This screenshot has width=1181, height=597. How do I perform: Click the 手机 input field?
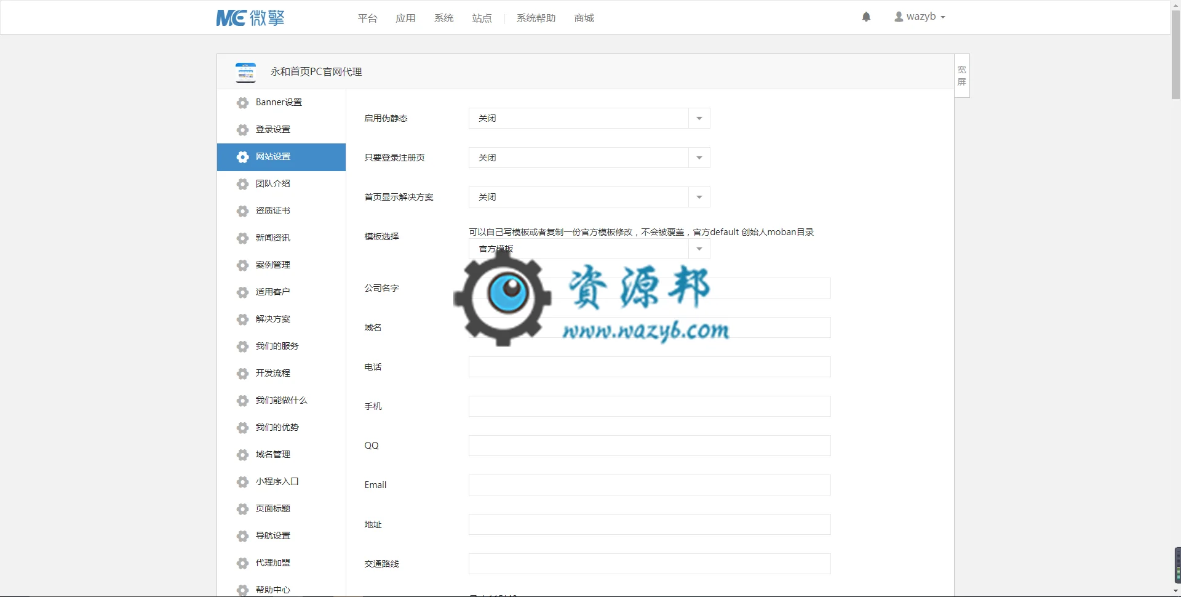coord(650,406)
